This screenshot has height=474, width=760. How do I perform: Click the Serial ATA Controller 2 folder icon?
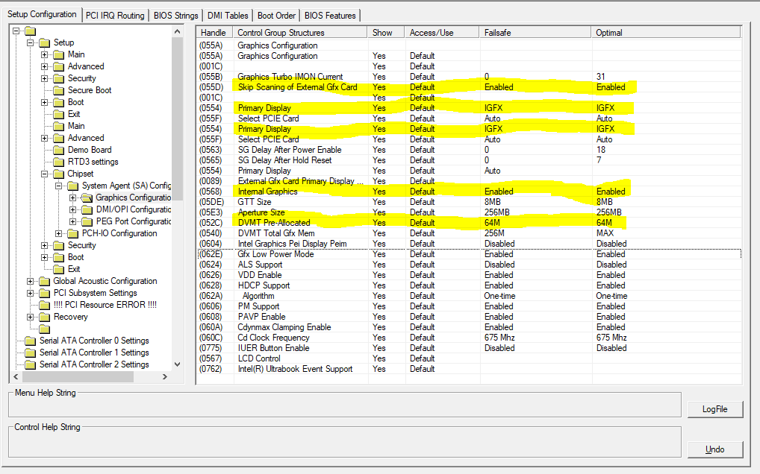[30, 364]
